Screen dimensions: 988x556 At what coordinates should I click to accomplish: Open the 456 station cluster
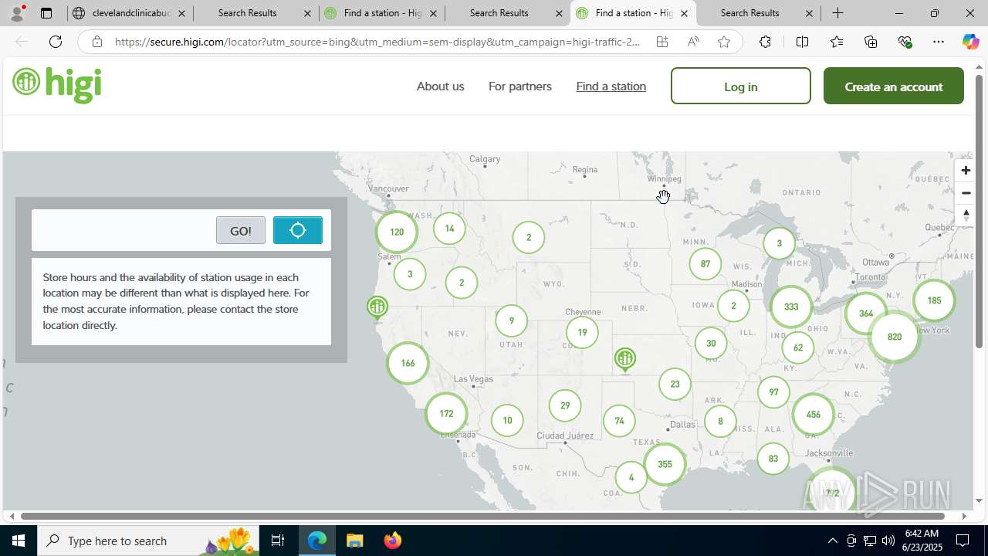click(x=813, y=415)
